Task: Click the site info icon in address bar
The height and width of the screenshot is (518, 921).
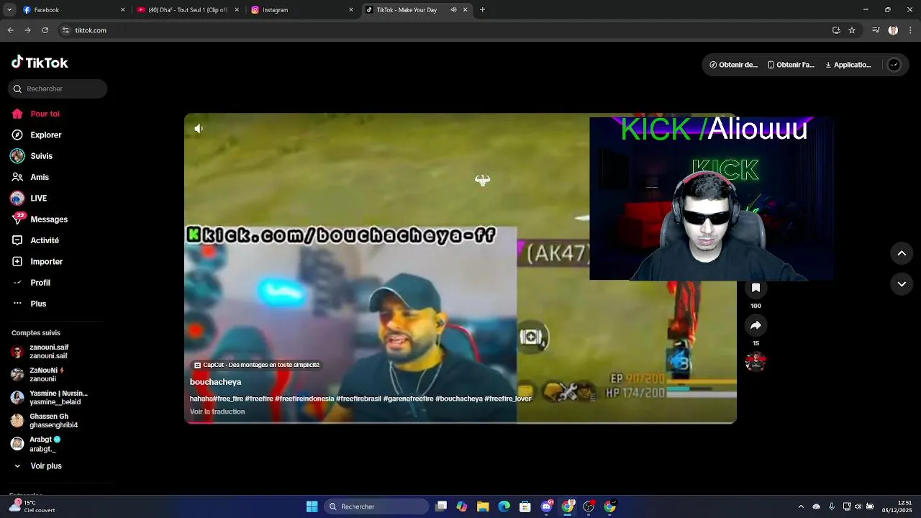Action: (65, 30)
